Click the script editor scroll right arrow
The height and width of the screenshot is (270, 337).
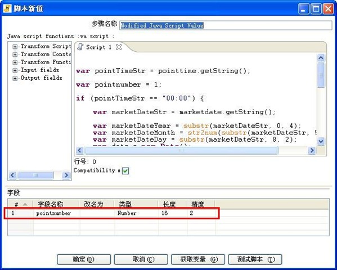[x=312, y=150]
